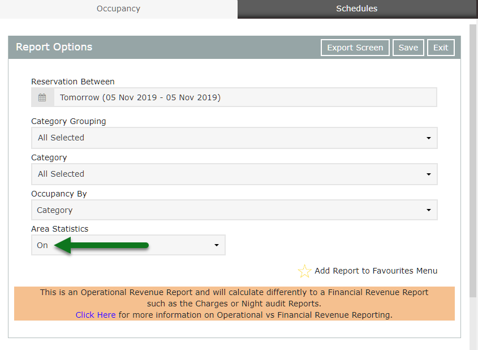Click the Export Screen button
Viewport: 478px width, 350px height.
[355, 48]
